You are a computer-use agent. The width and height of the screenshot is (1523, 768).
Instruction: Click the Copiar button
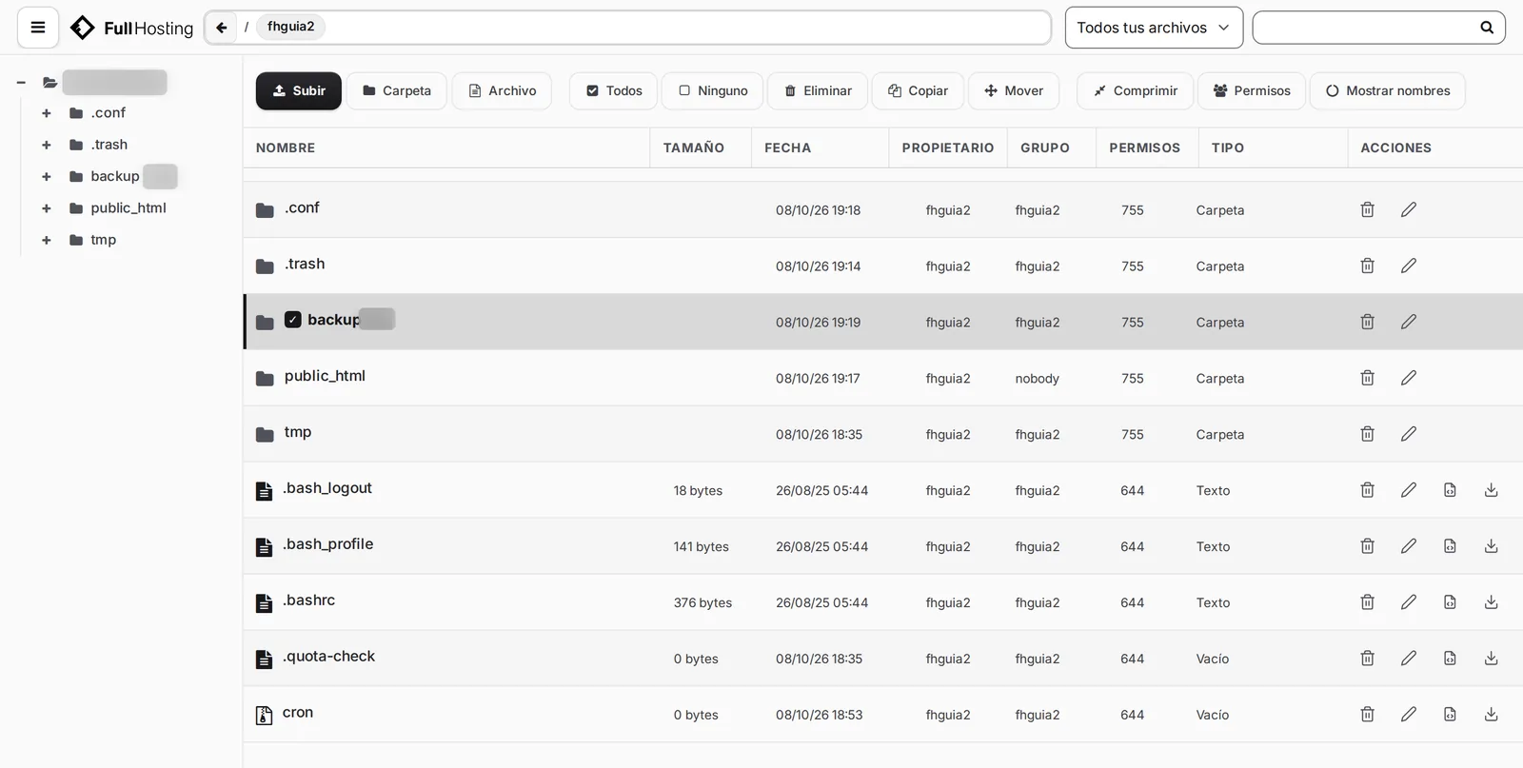919,91
